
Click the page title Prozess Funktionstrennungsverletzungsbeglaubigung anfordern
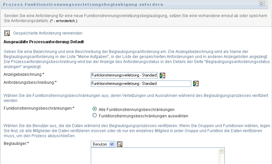tap(83, 4)
